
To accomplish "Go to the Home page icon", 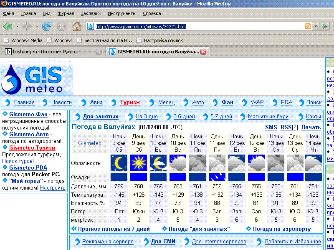I will coord(77,27).
